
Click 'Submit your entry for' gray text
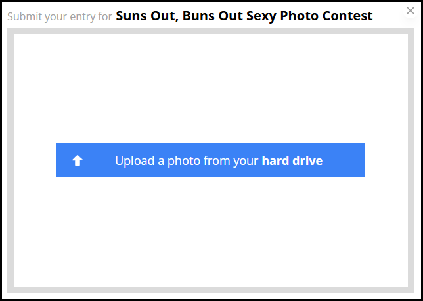60,16
